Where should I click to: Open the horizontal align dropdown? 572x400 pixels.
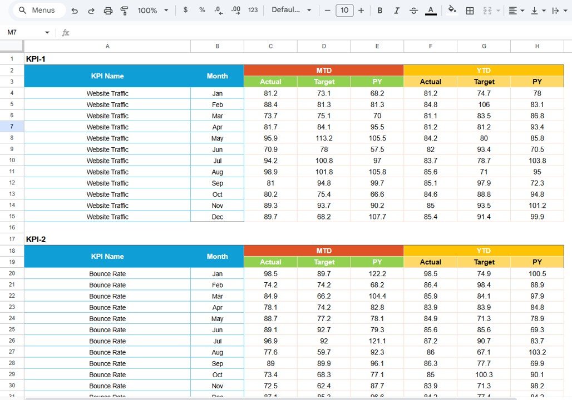(x=516, y=11)
